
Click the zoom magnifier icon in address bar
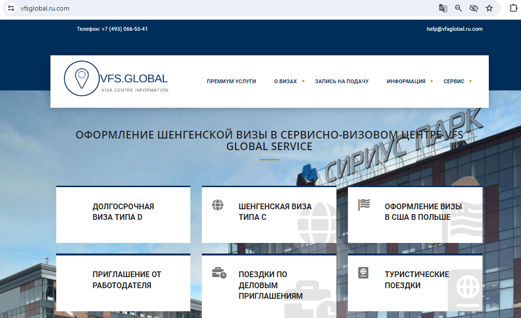[x=459, y=8]
